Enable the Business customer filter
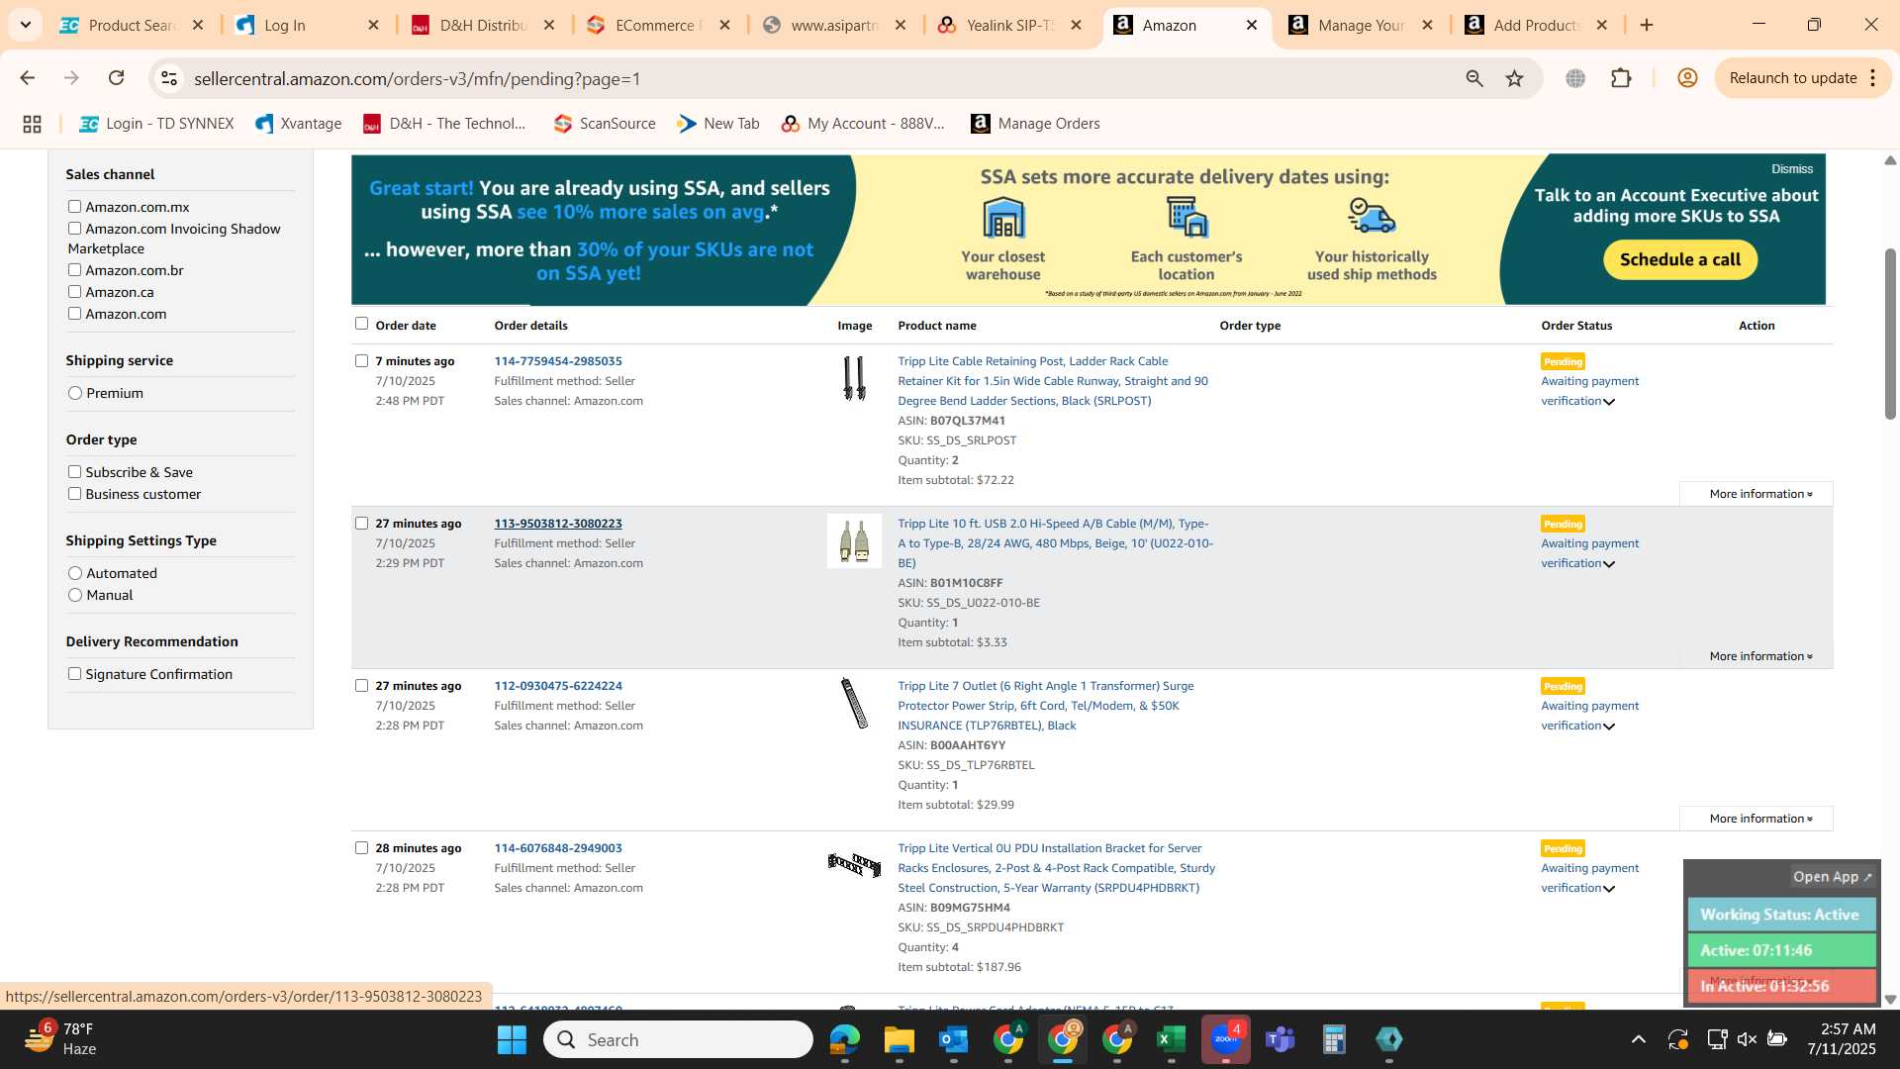This screenshot has width=1900, height=1069. [74, 493]
